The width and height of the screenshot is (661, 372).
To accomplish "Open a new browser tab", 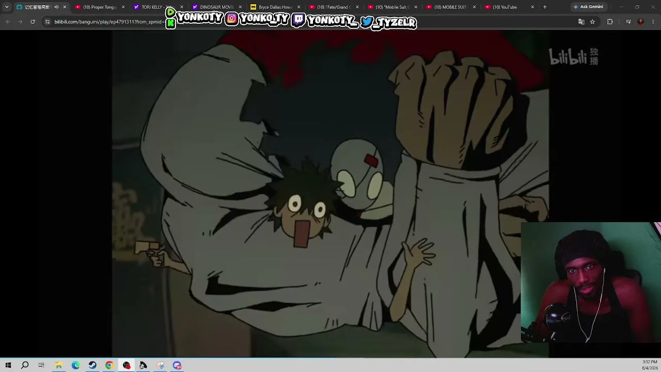I will click(545, 7).
